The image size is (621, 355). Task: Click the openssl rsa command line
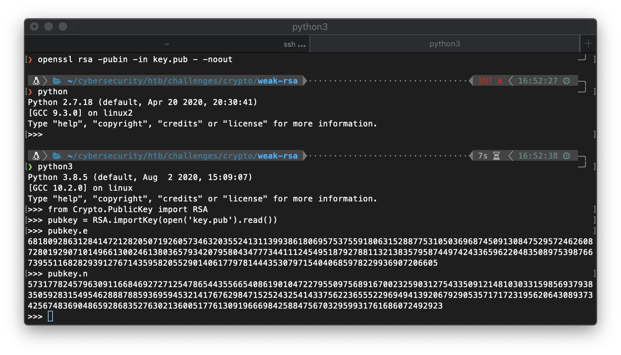[x=135, y=60]
